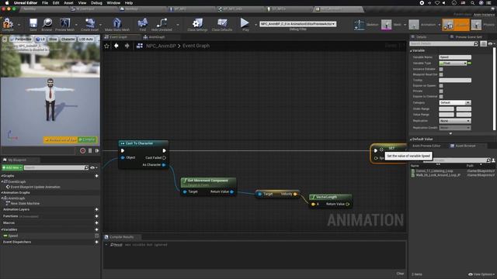Click the Show viewport button
The height and width of the screenshot is (279, 497).
pyautogui.click(x=53, y=40)
